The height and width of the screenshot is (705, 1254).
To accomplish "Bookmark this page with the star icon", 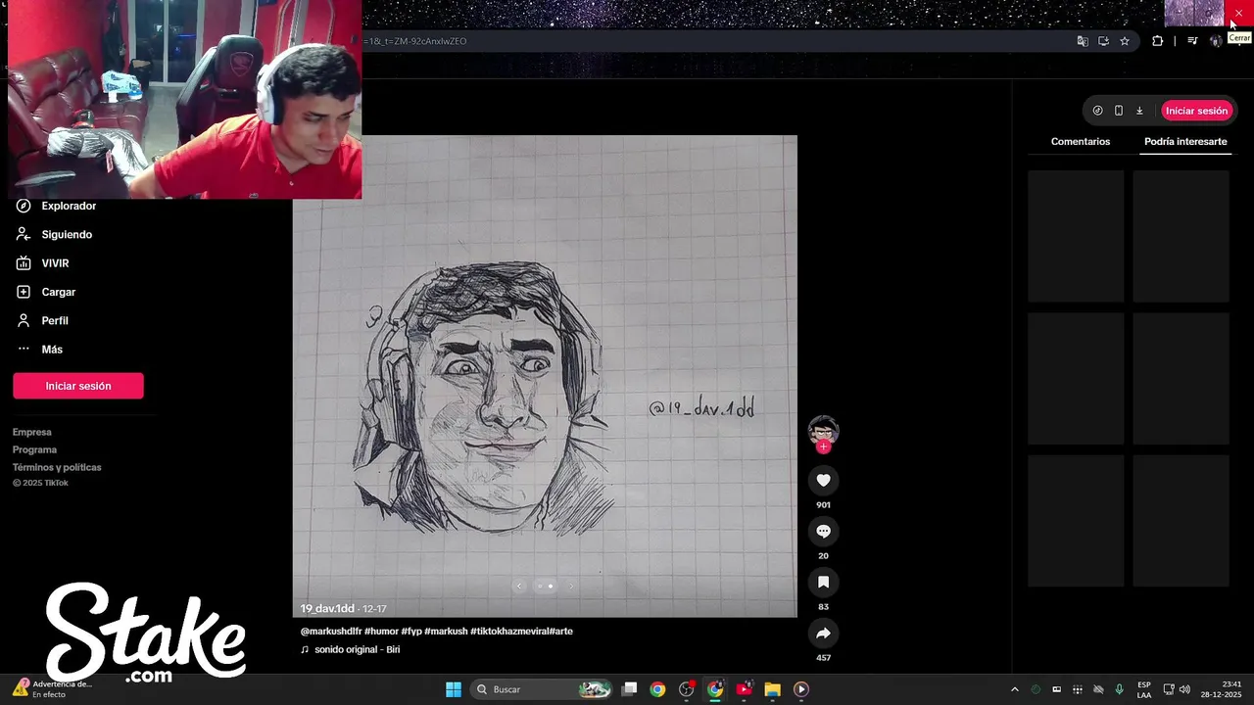I will [1125, 41].
